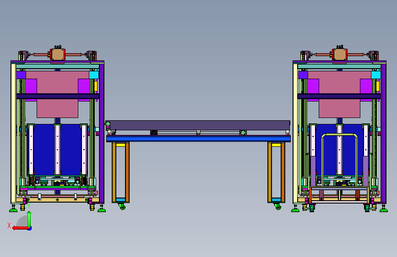Click the blue Z axis dot of triad

pyautogui.click(x=30, y=229)
